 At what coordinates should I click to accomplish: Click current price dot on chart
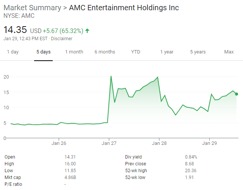tap(237, 94)
